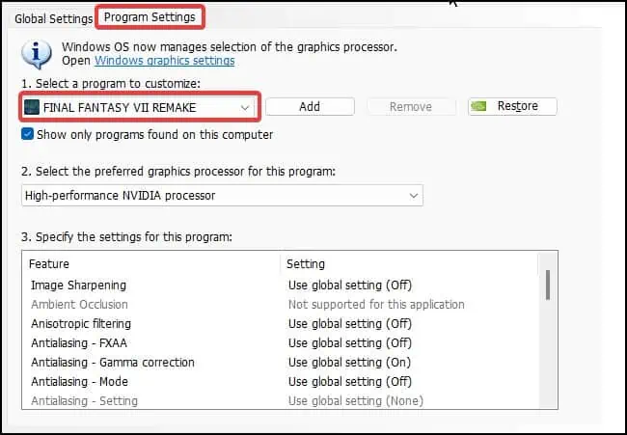Click the Setting column header
Image resolution: width=627 pixels, height=435 pixels.
pos(307,263)
